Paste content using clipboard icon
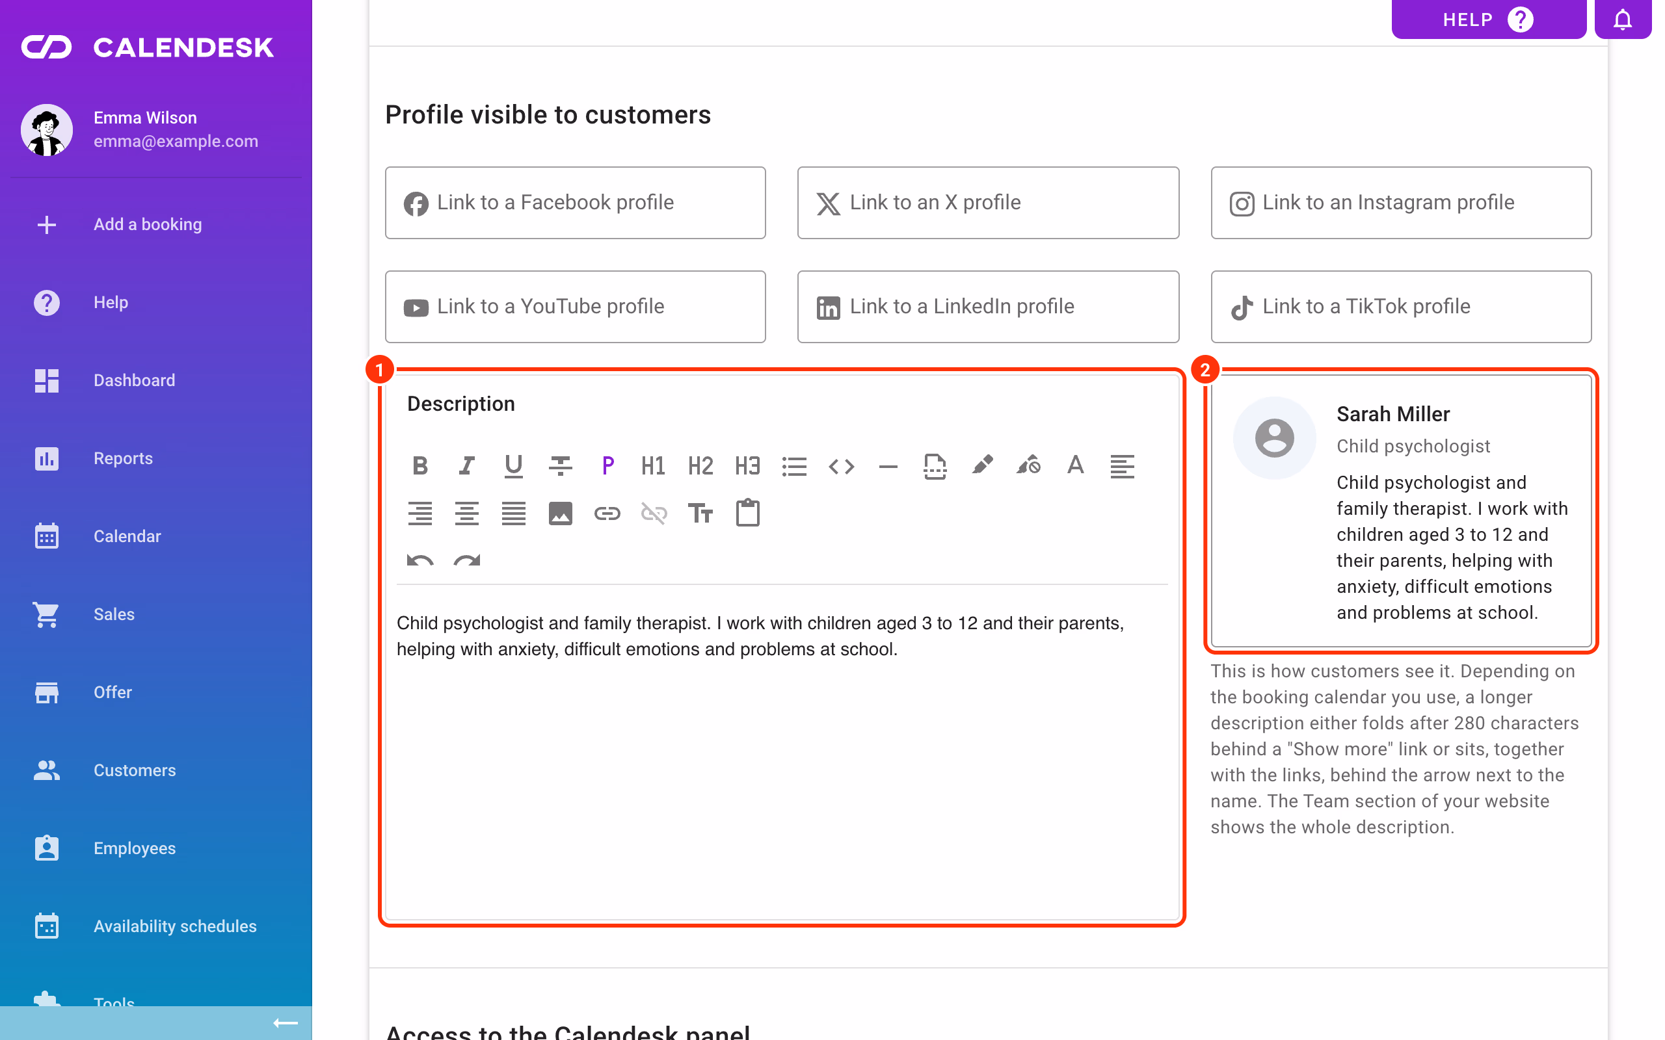 pos(747,513)
